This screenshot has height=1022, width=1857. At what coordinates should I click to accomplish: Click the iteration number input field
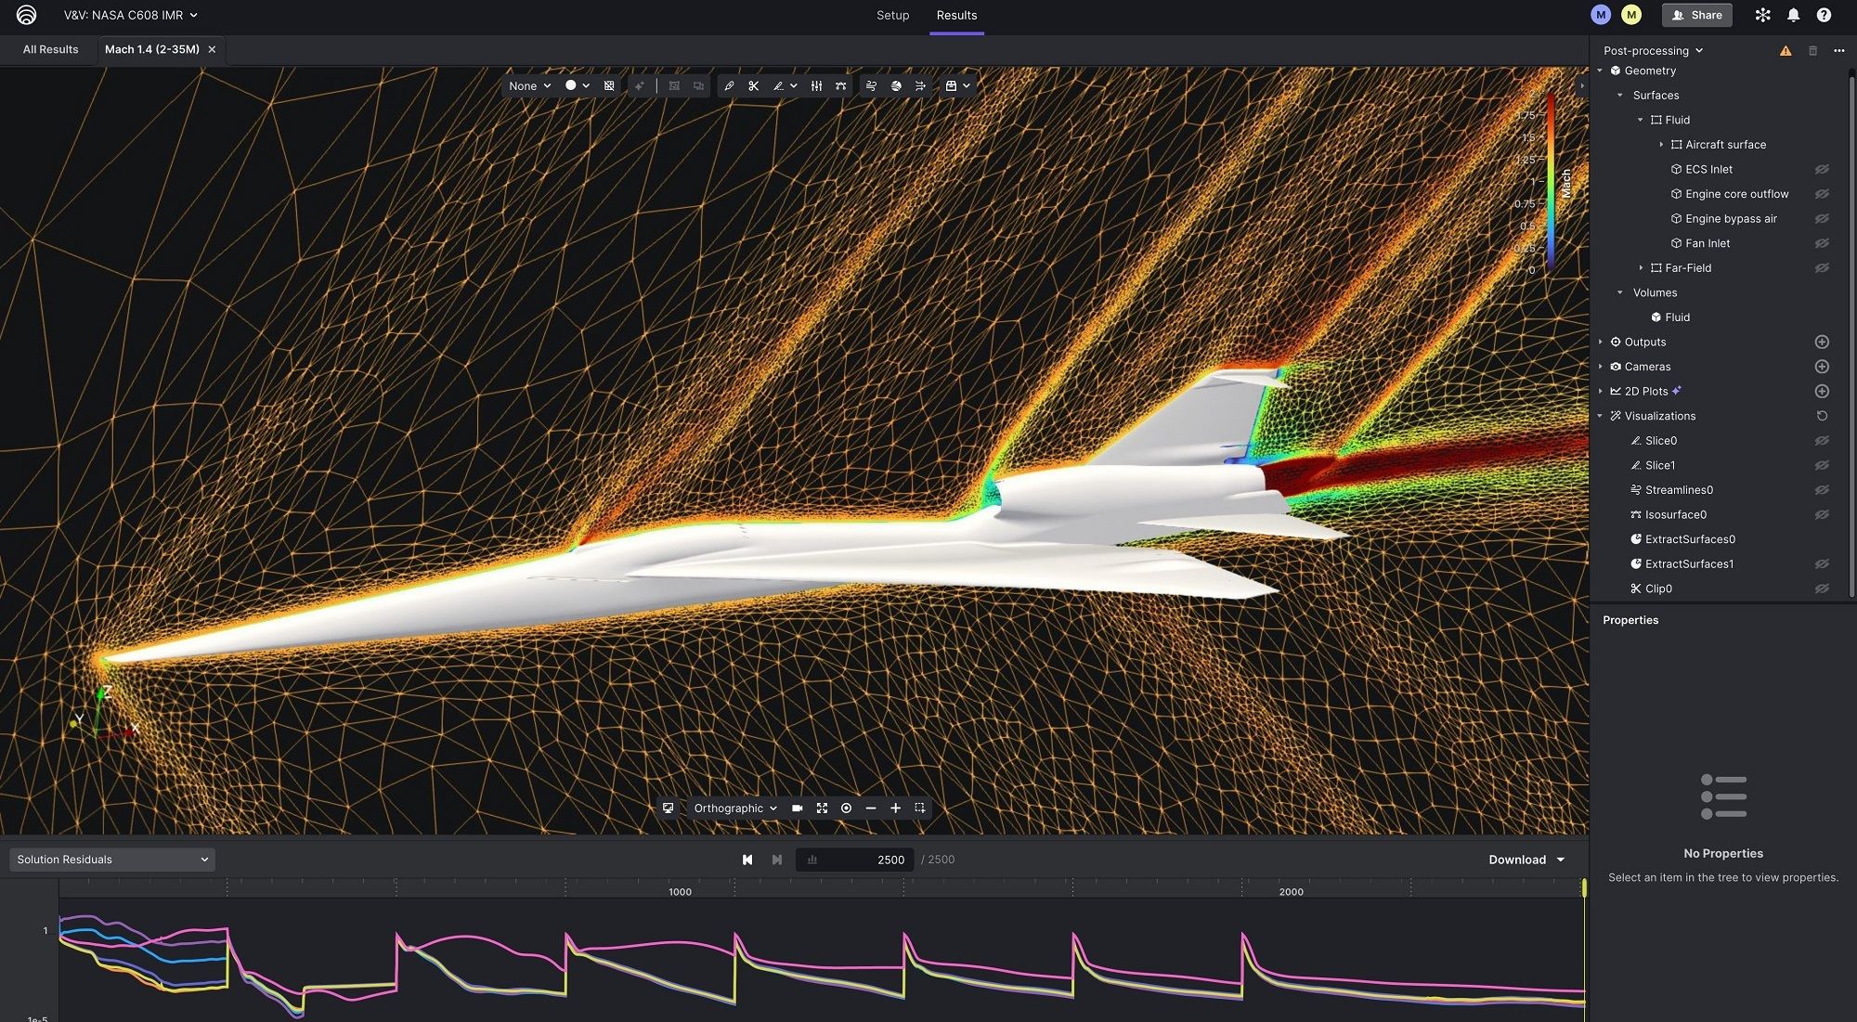point(854,860)
